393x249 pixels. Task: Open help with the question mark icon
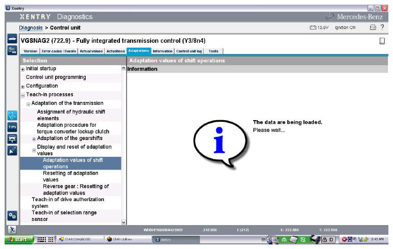point(382,27)
